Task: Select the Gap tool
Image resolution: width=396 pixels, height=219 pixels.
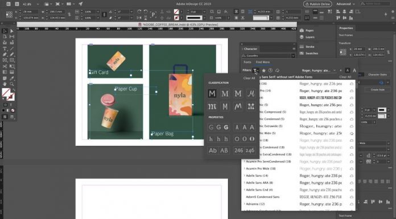Action: tap(11, 36)
